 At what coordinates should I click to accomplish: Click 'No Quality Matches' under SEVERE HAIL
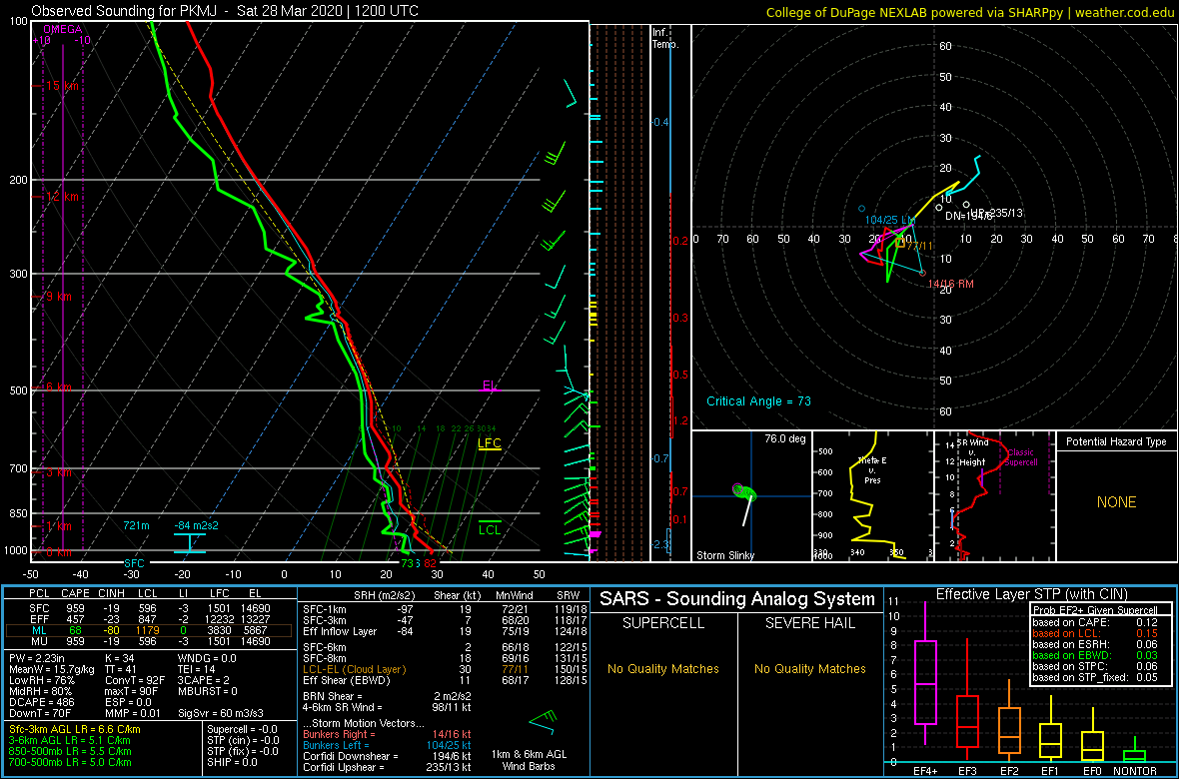[810, 668]
